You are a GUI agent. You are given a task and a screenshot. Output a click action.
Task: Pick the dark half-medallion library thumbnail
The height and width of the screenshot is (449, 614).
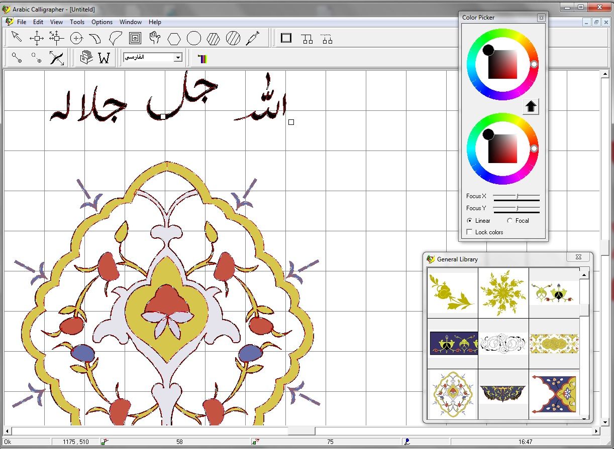click(x=503, y=394)
